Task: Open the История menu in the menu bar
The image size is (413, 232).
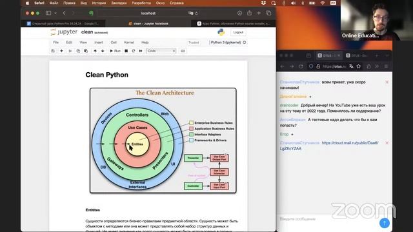Action: click(x=99, y=3)
